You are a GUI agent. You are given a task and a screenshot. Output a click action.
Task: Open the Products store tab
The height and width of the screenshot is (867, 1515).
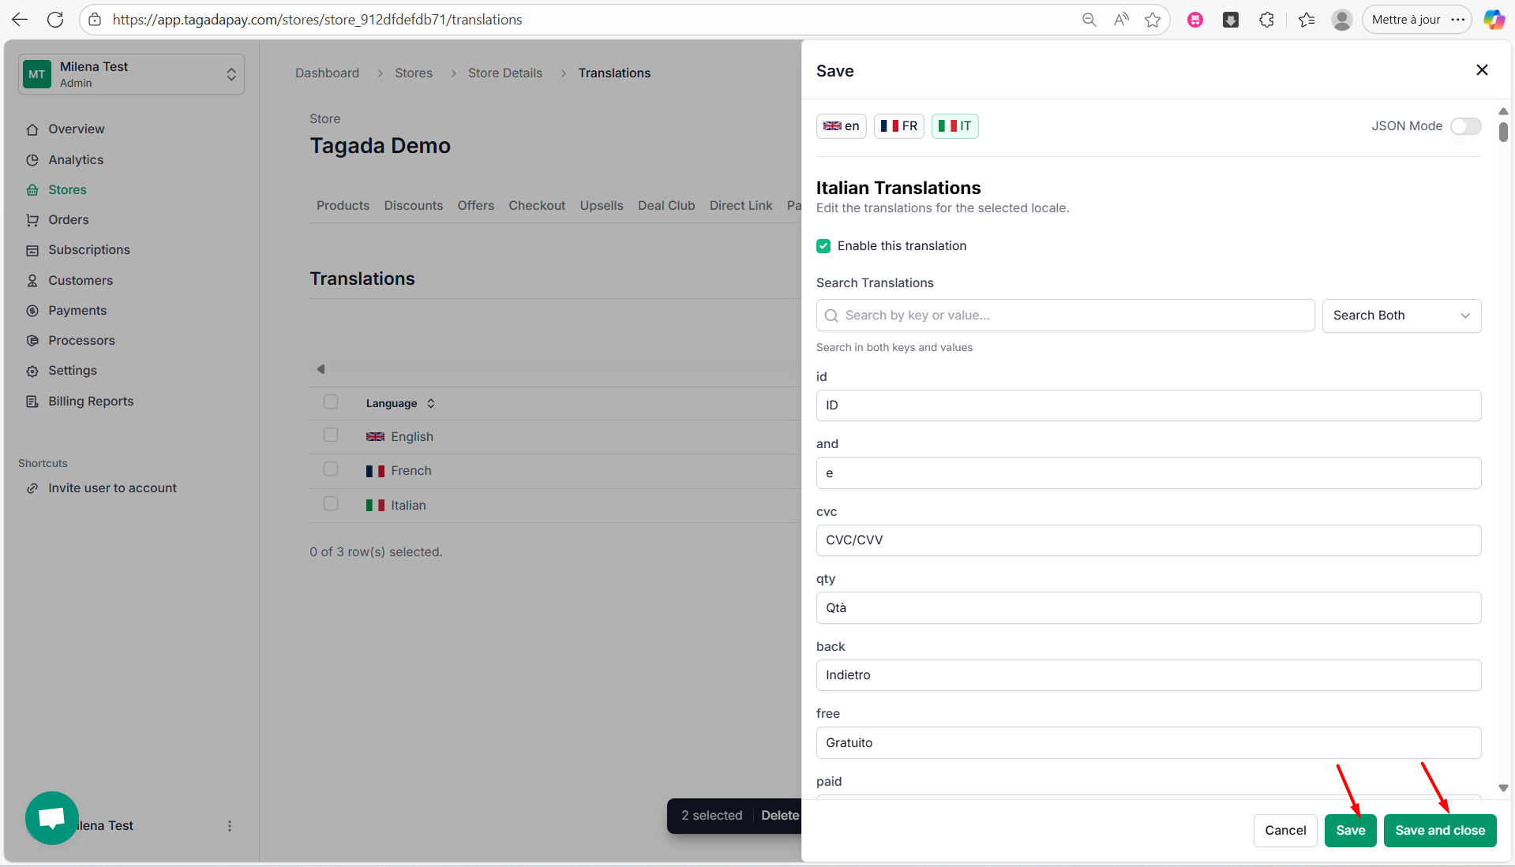pyautogui.click(x=343, y=205)
